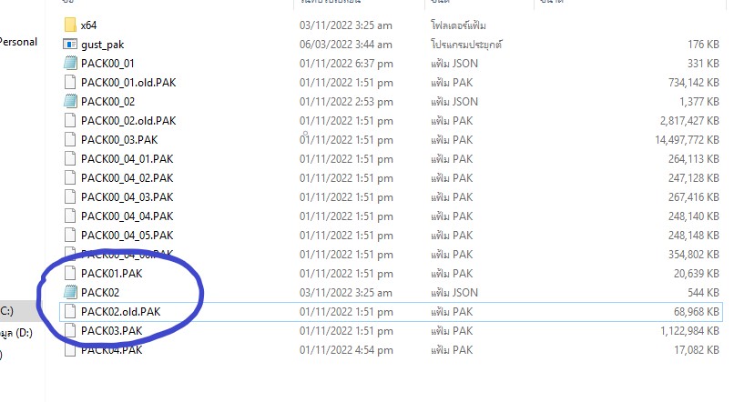Screen dimensions: 734x402
Task: Select the PACK00_02 JSON notepad icon
Action: (70, 102)
